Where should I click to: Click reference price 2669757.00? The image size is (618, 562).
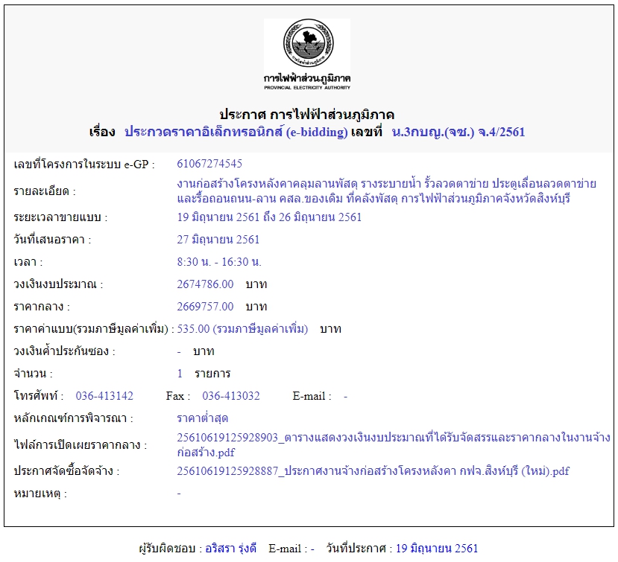click(x=205, y=306)
